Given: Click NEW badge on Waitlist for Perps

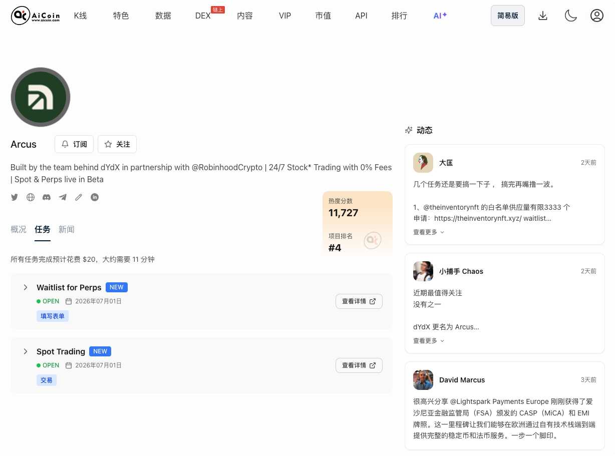Looking at the screenshot, I should pyautogui.click(x=117, y=287).
